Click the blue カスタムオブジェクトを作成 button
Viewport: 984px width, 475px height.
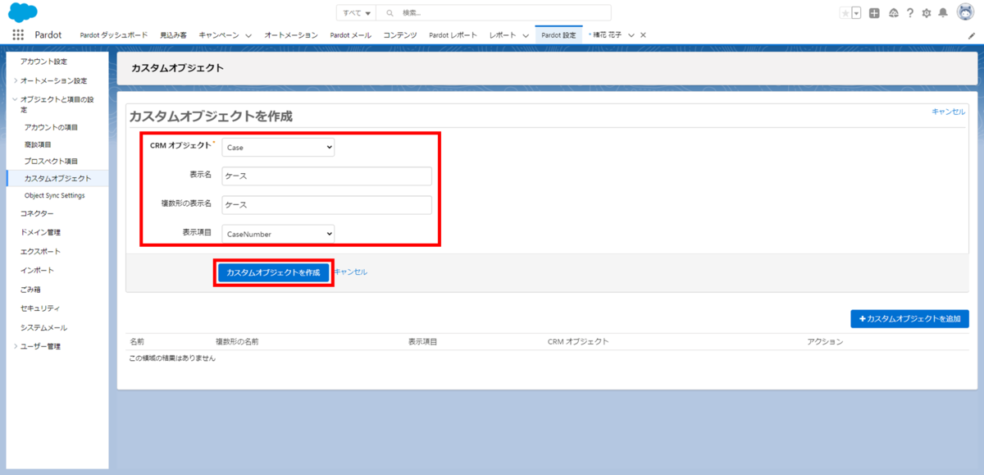[273, 272]
